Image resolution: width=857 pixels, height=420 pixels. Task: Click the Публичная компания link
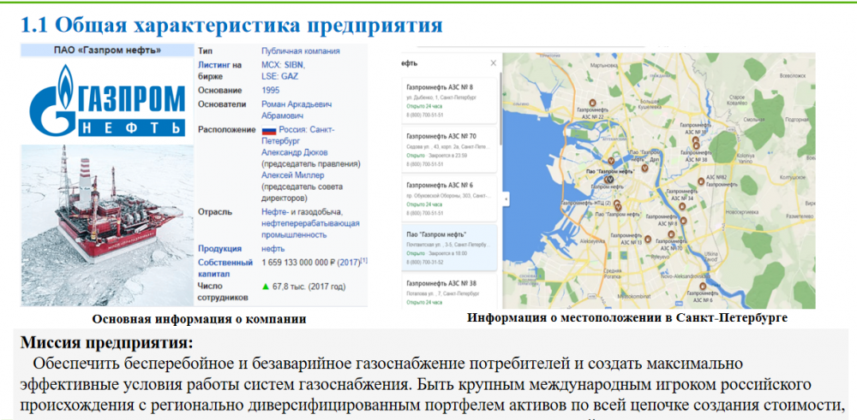click(x=301, y=51)
